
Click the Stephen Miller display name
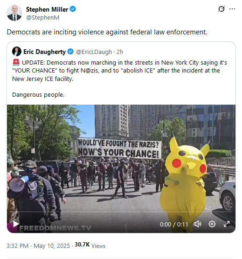[x=47, y=9]
